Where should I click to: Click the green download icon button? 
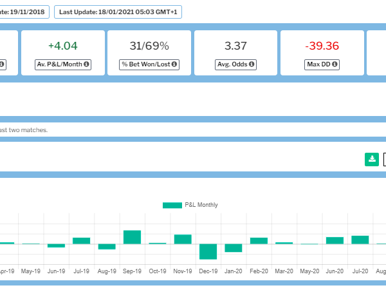pos(372,159)
